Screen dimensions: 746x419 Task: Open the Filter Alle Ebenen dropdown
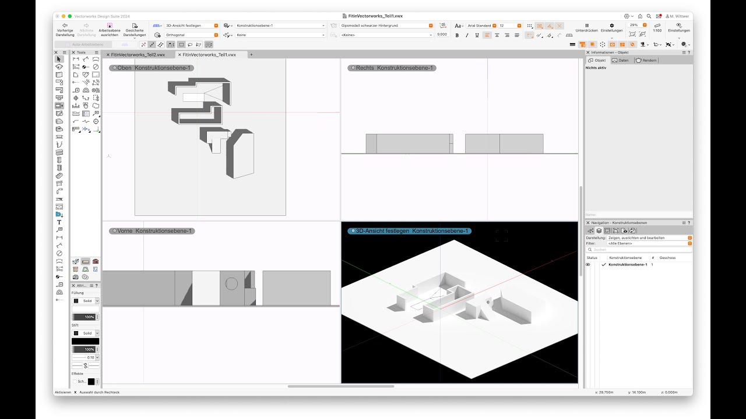coord(649,243)
